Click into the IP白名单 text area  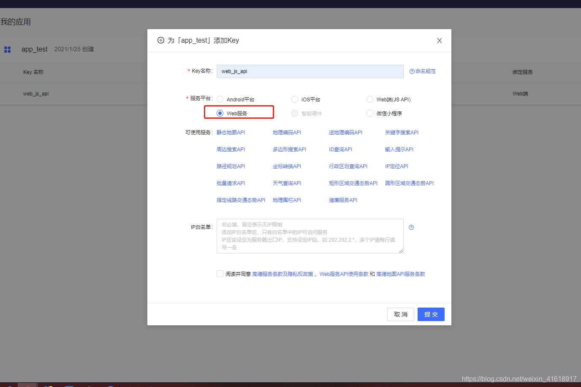(x=310, y=236)
